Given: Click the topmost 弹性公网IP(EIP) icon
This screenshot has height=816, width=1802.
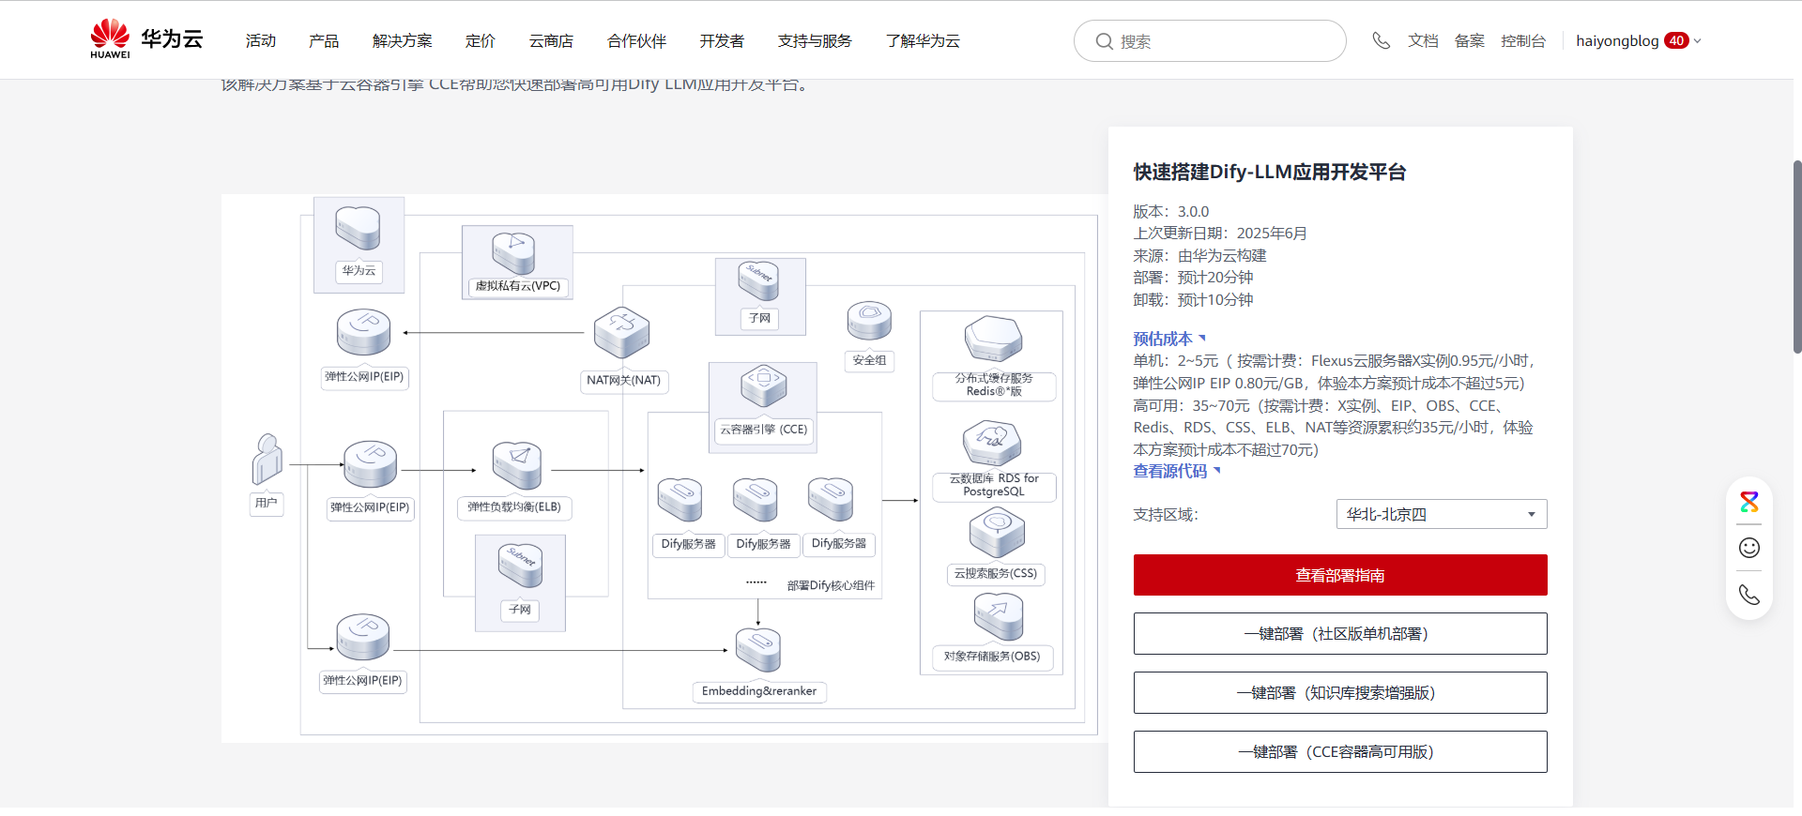Looking at the screenshot, I should coord(363,332).
